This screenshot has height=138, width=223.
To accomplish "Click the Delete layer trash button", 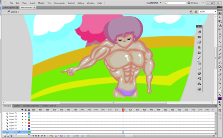I will click(x=11, y=136).
